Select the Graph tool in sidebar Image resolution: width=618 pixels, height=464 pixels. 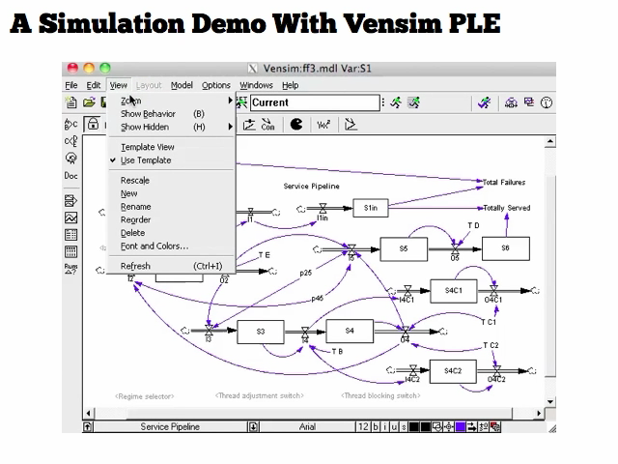(70, 217)
